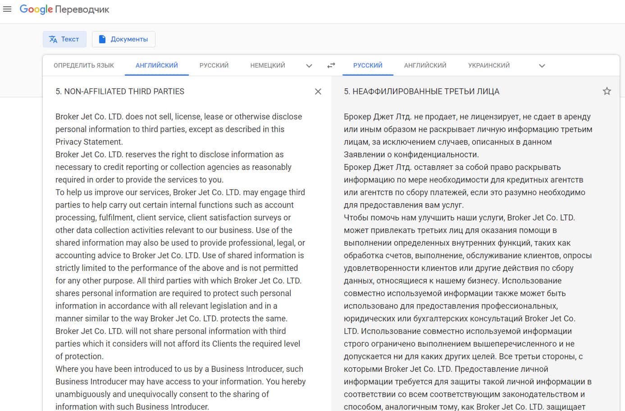Choose Немецкий as source language
Screen dimensions: 625x411
pos(268,65)
